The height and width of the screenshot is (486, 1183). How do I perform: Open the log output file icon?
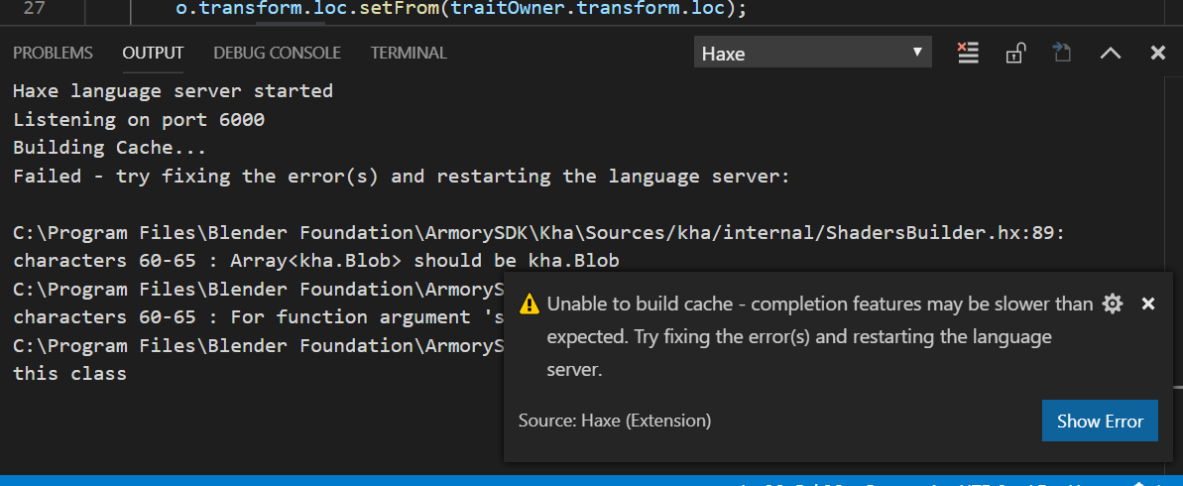[x=1062, y=53]
